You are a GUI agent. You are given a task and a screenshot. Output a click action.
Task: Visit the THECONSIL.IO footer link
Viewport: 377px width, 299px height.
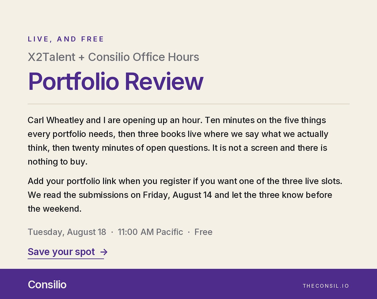pyautogui.click(x=326, y=286)
